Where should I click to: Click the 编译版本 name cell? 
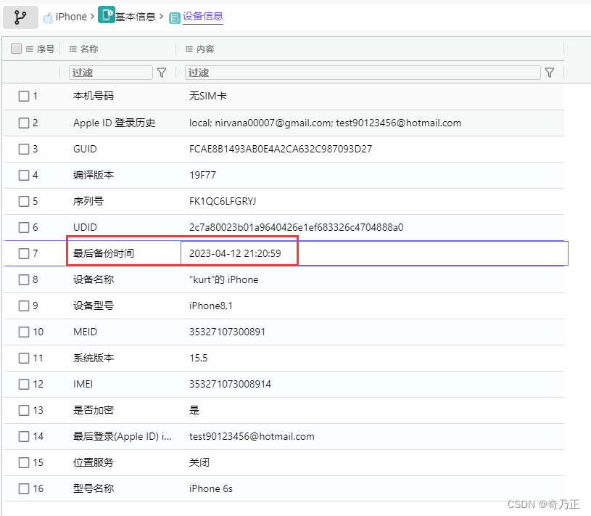click(x=93, y=175)
